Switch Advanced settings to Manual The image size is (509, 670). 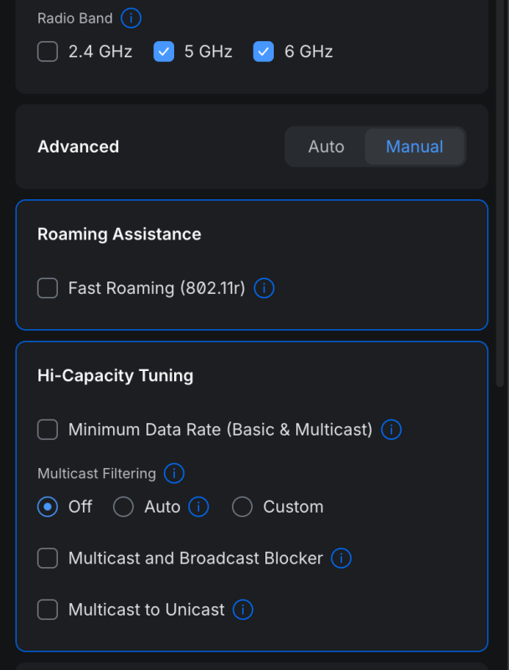[x=414, y=147]
